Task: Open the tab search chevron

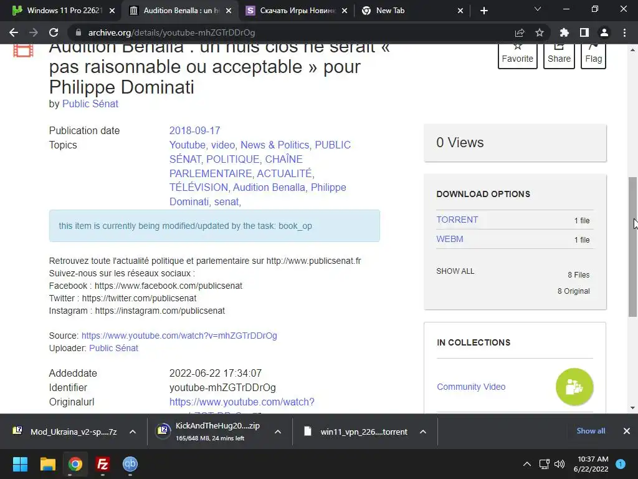Action: [x=538, y=9]
